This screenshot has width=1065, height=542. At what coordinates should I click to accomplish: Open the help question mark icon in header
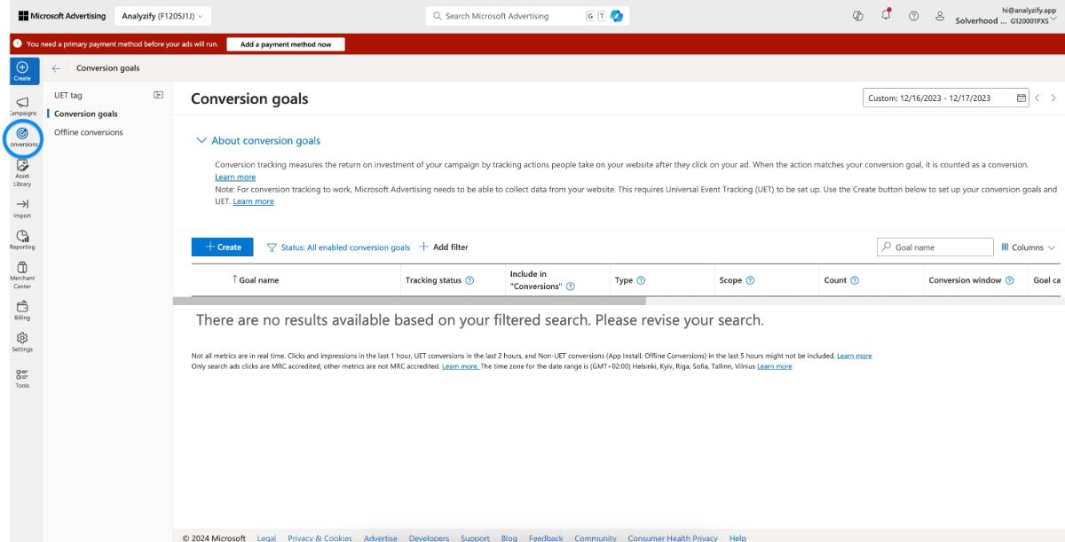(913, 16)
